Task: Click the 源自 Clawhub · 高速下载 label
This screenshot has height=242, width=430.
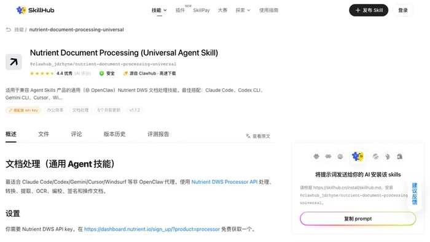Action: [x=153, y=74]
